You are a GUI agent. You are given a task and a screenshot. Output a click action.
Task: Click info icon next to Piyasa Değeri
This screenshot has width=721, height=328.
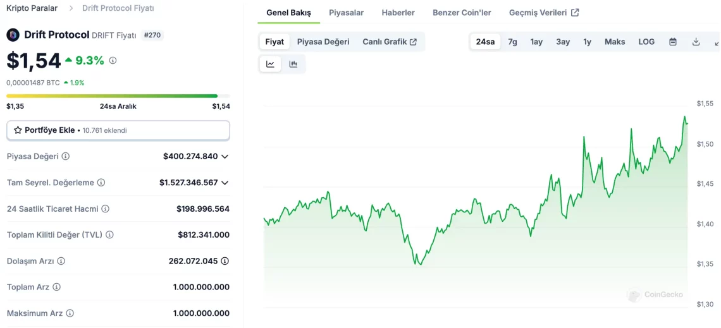pos(66,156)
